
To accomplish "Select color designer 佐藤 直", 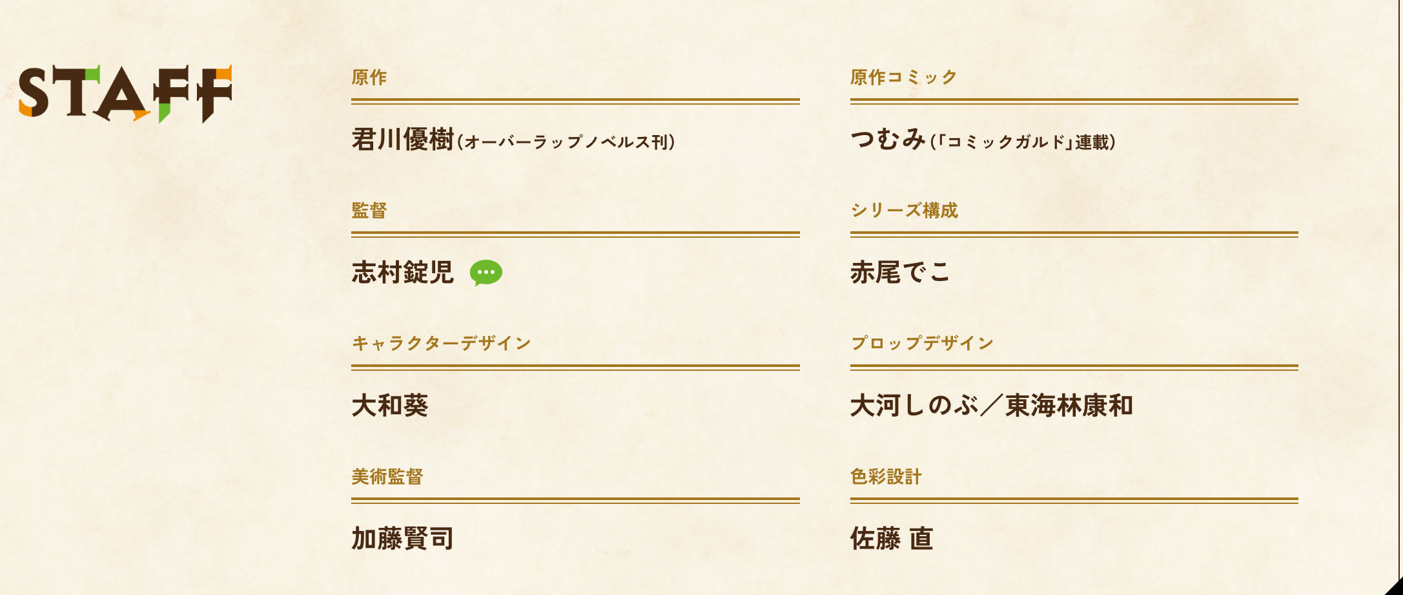I will [892, 539].
